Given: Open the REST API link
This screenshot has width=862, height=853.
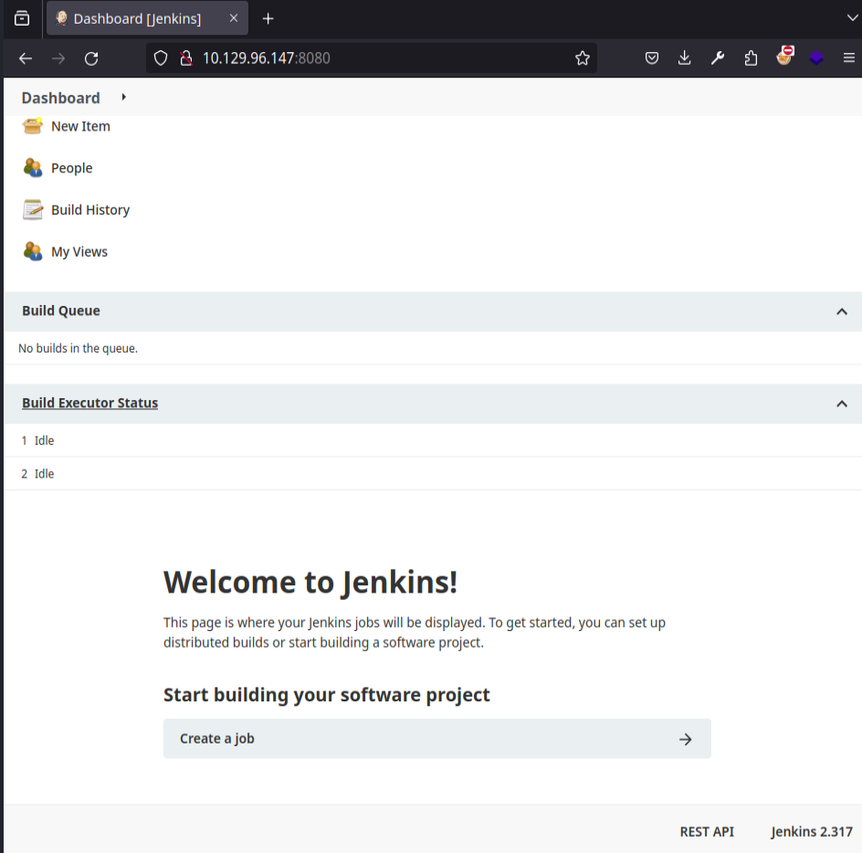Looking at the screenshot, I should click(x=707, y=832).
